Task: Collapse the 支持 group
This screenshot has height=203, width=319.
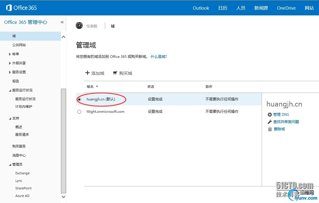Action: (x=10, y=118)
